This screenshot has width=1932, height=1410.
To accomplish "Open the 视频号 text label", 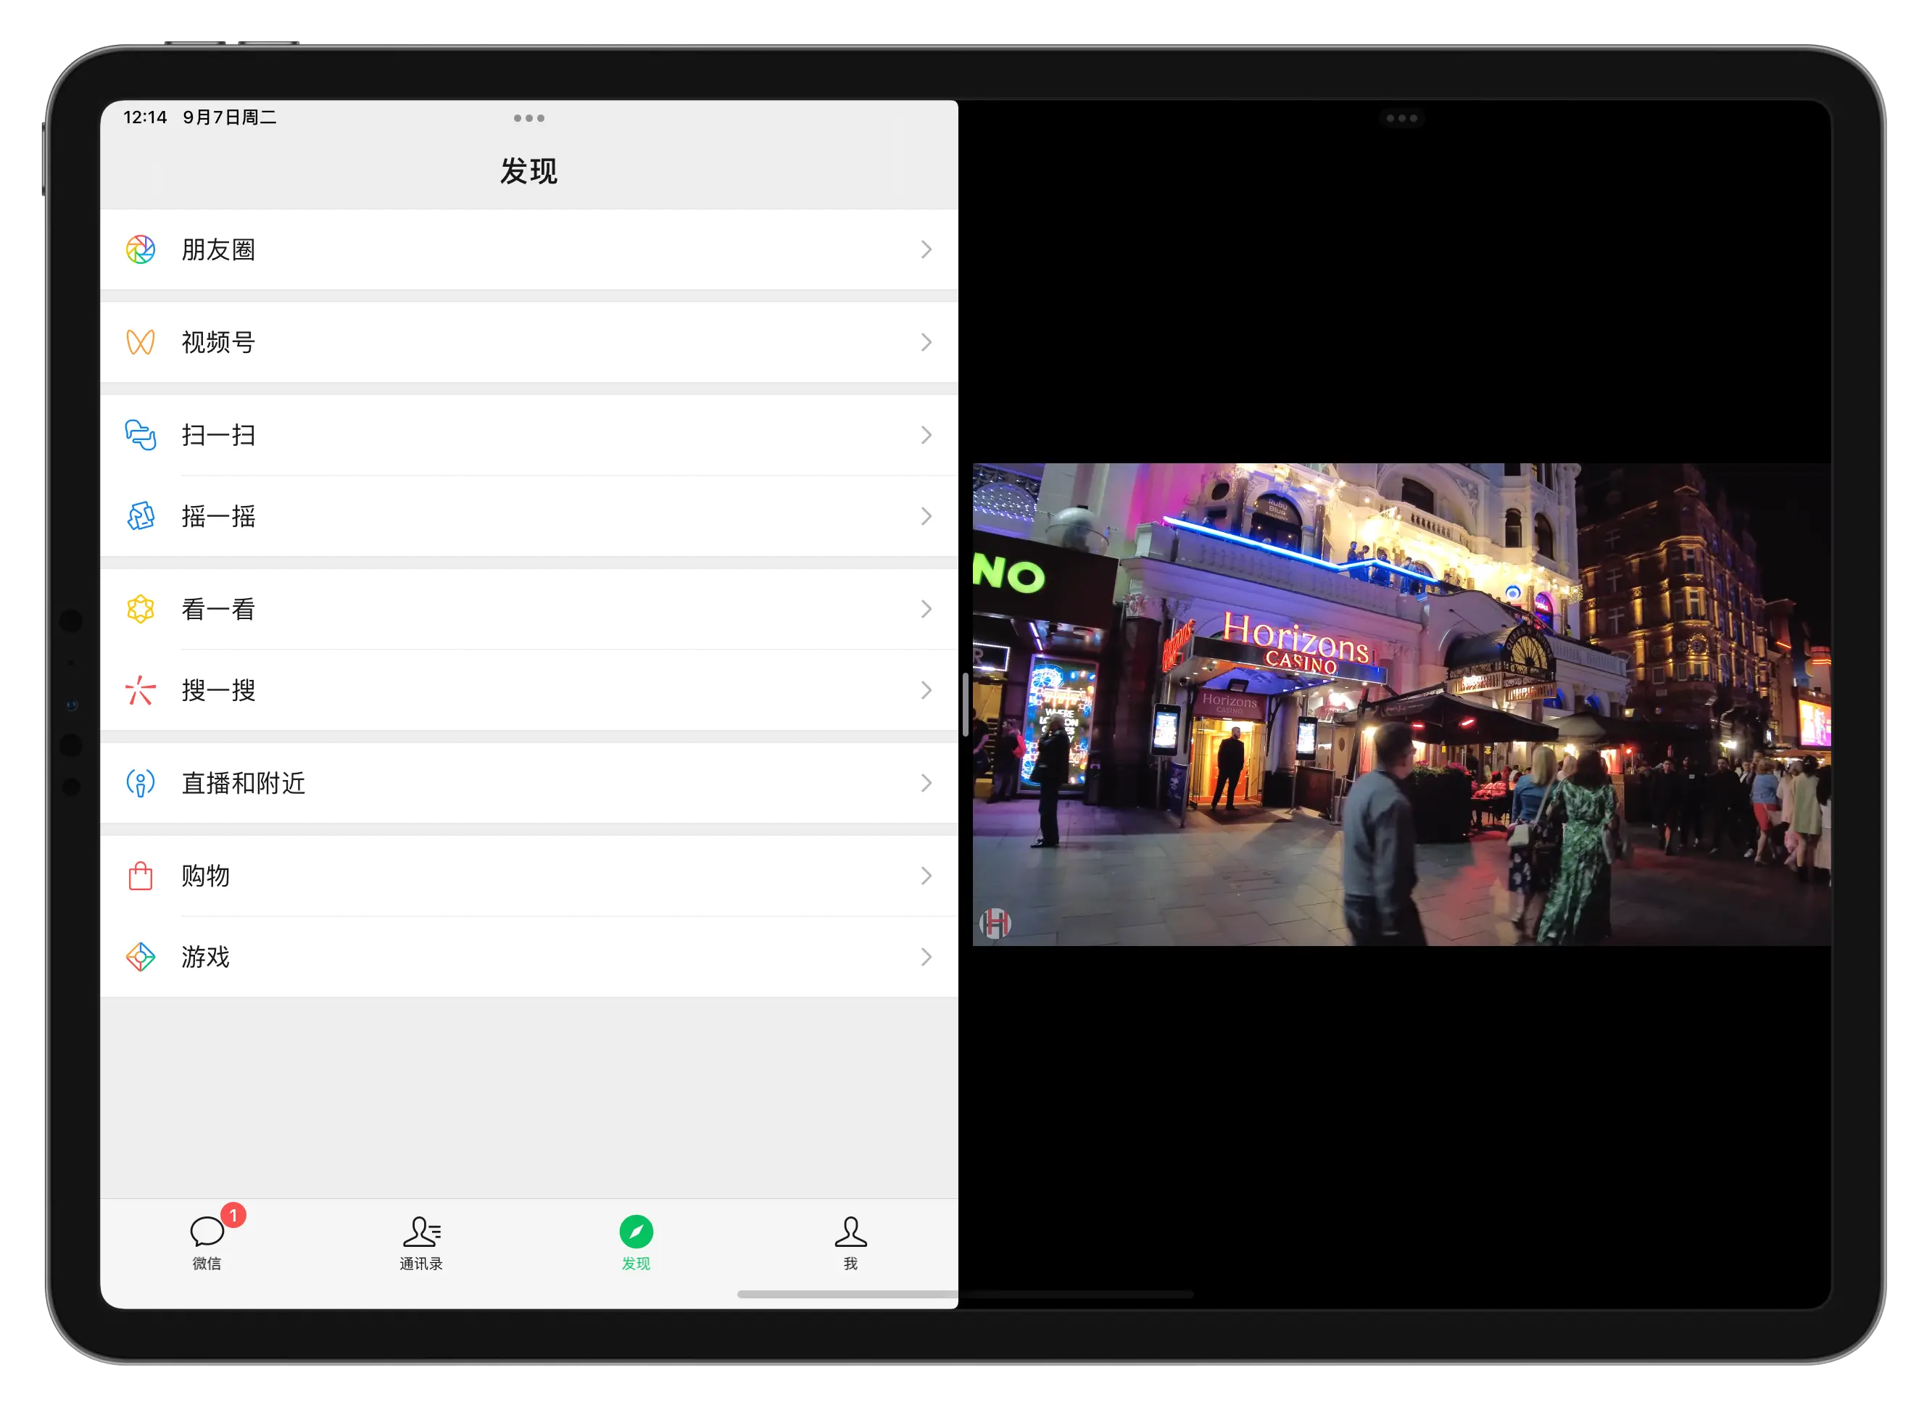I will point(218,343).
